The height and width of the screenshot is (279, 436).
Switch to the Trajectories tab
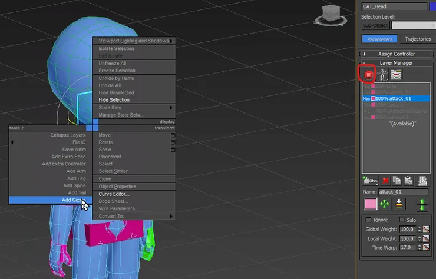pyautogui.click(x=417, y=39)
